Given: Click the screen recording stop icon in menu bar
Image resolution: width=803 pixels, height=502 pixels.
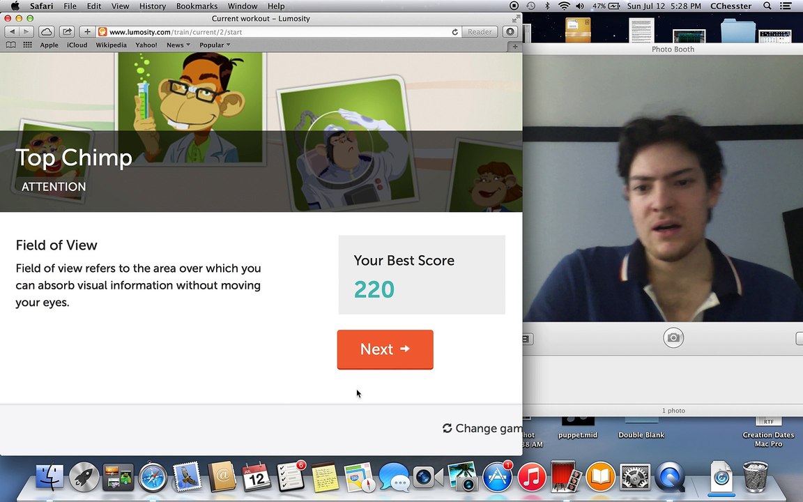Looking at the screenshot, I should coord(514,6).
